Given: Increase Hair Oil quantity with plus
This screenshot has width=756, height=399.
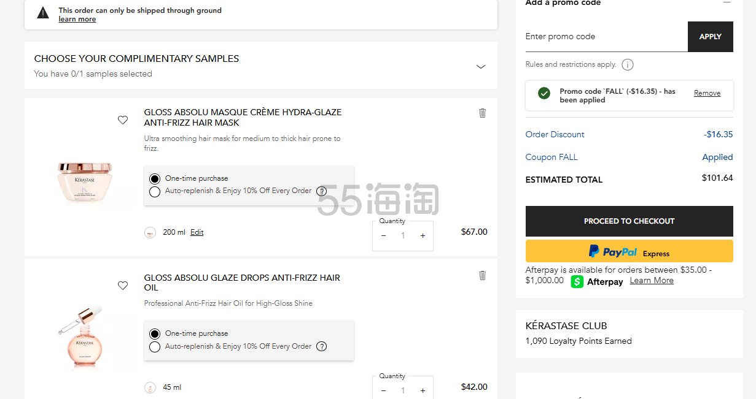Looking at the screenshot, I should pyautogui.click(x=423, y=391).
